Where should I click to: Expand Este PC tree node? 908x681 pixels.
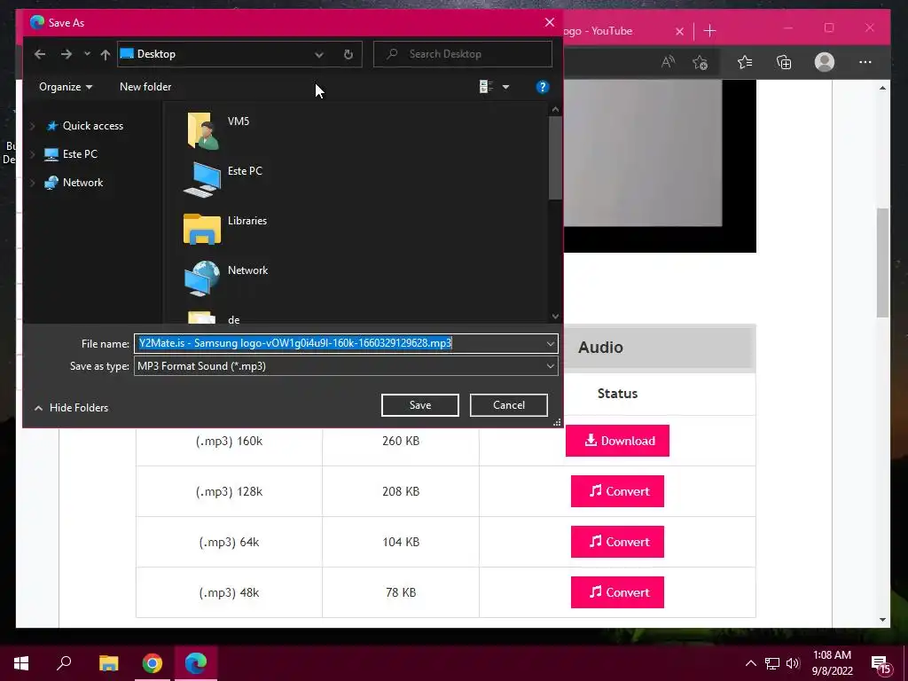(33, 154)
